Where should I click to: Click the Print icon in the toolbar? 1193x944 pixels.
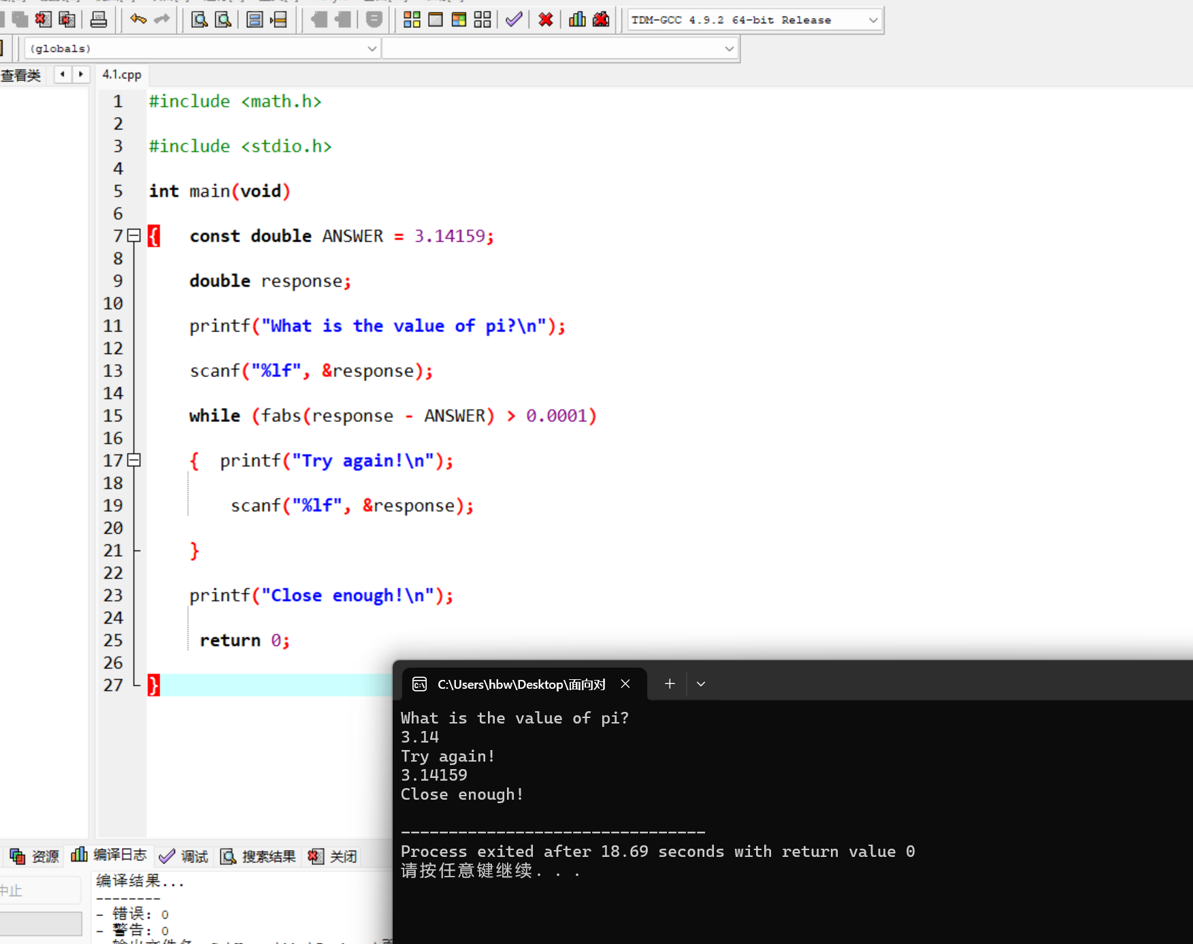coord(99,19)
